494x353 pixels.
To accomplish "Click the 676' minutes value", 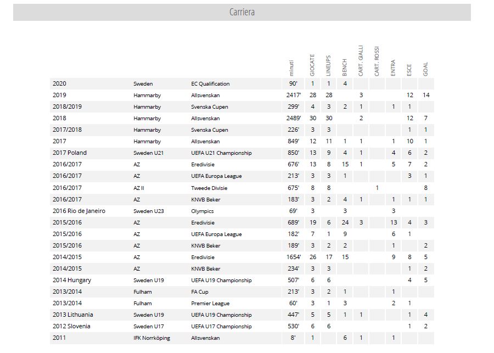I will [x=293, y=164].
